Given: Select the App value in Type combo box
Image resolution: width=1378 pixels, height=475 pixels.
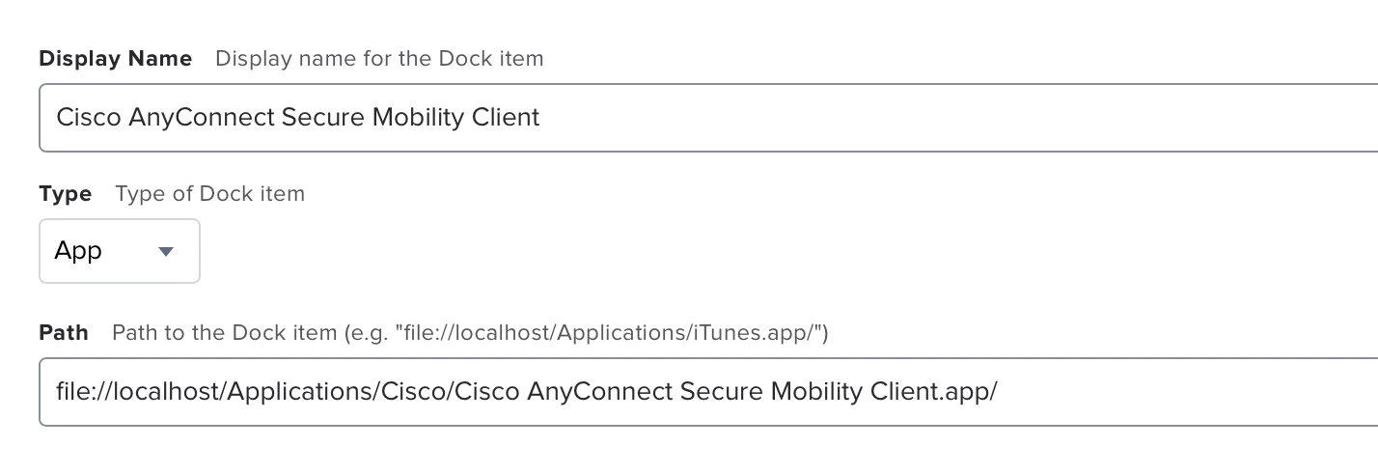Looking at the screenshot, I should 79,251.
